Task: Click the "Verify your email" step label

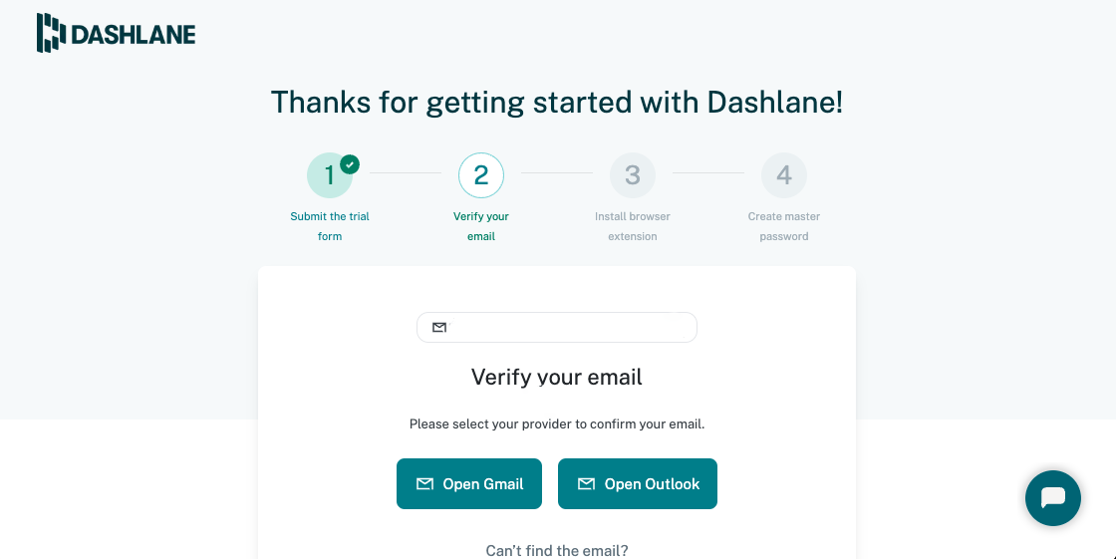Action: coord(481,226)
